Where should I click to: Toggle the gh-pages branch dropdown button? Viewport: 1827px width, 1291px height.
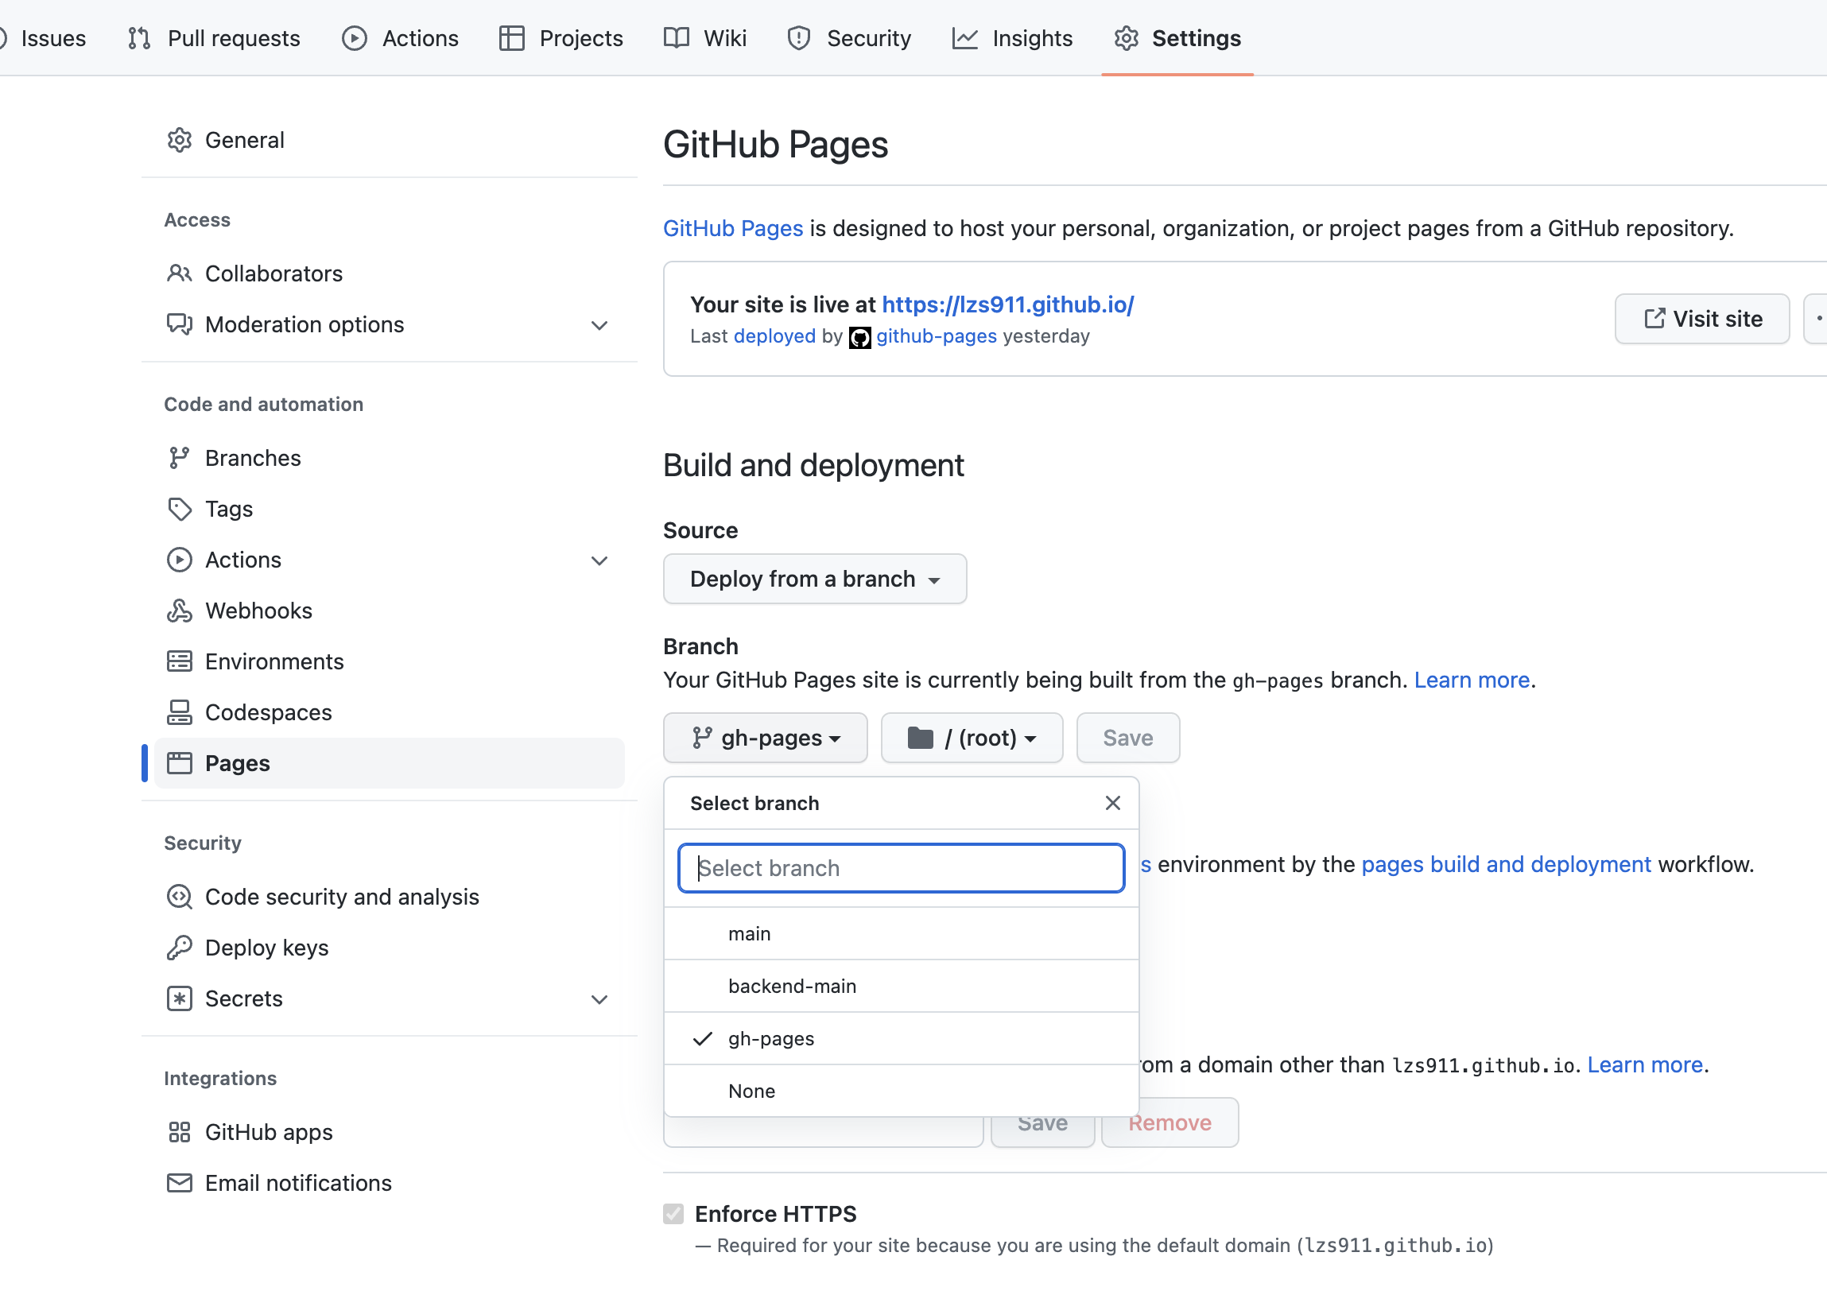pos(766,739)
